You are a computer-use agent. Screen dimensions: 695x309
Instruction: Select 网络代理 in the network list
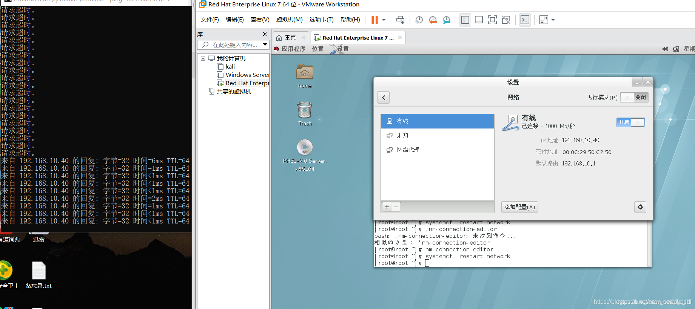(x=438, y=150)
